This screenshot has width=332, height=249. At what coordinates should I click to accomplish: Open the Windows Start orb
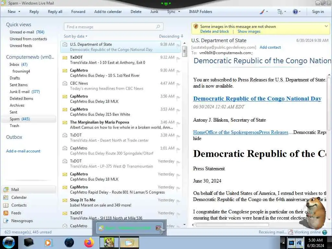(x=9, y=243)
